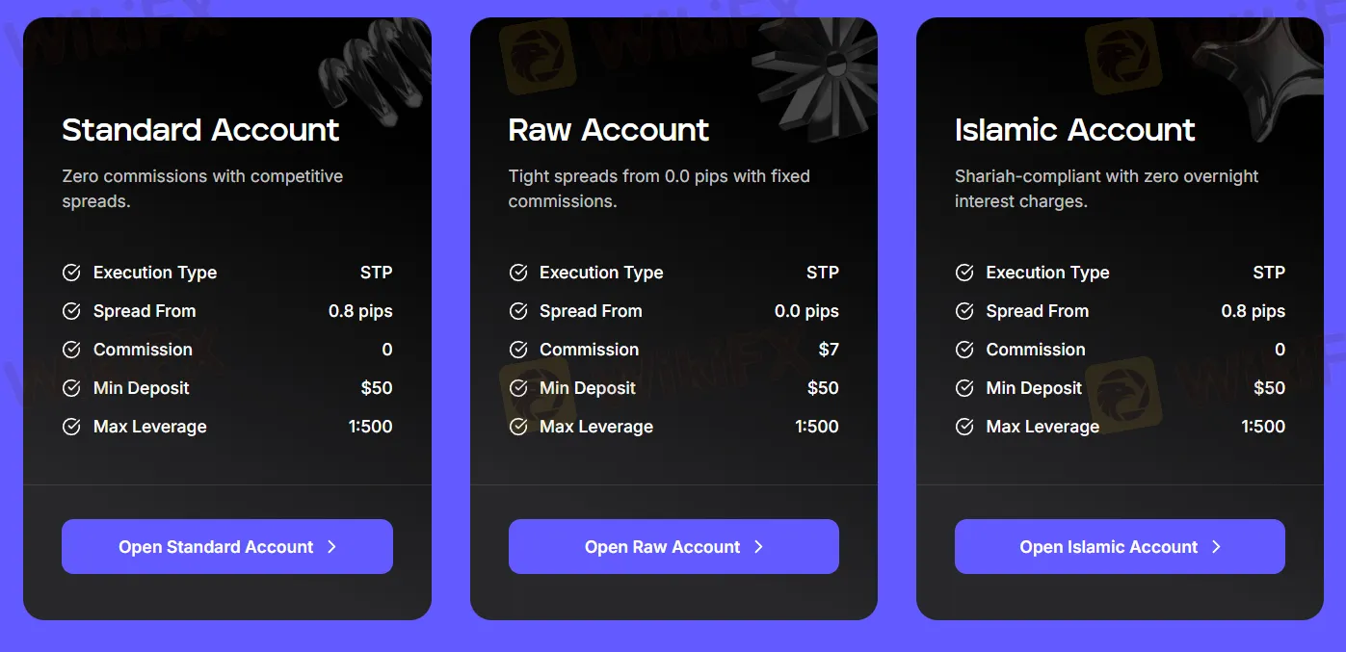Click the arrow chevron on the Open Raw Account button
This screenshot has width=1346, height=652.
pyautogui.click(x=760, y=546)
